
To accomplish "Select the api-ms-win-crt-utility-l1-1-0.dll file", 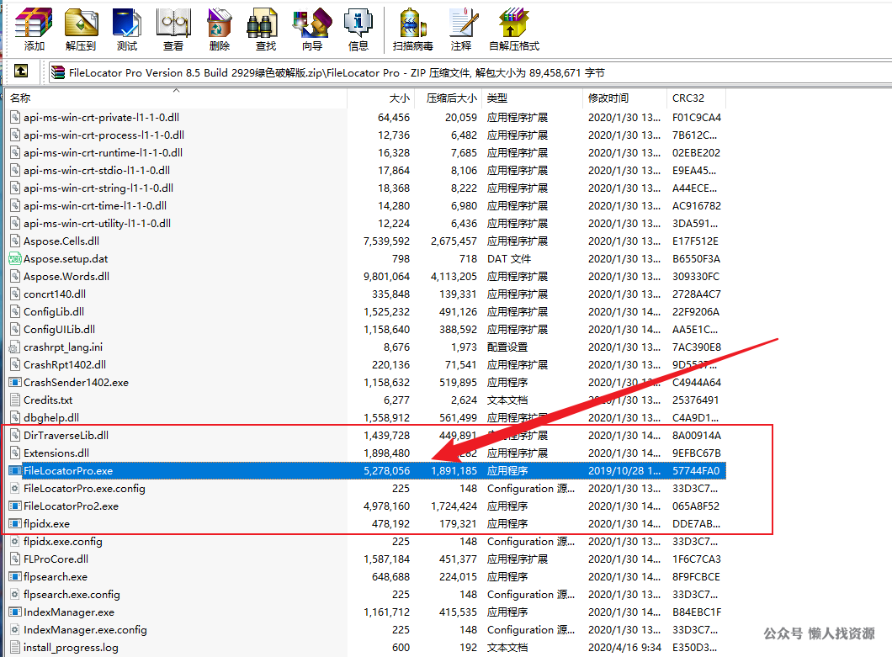I will 98,223.
